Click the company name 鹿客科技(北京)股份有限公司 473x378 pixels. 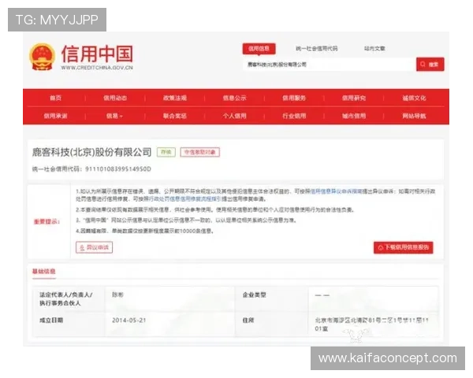(x=91, y=152)
